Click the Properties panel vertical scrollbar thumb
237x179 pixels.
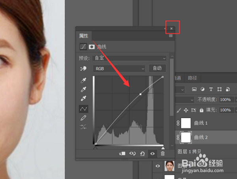tap(171, 87)
